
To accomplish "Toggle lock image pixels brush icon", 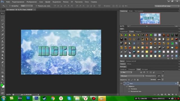I will tap(132, 80).
